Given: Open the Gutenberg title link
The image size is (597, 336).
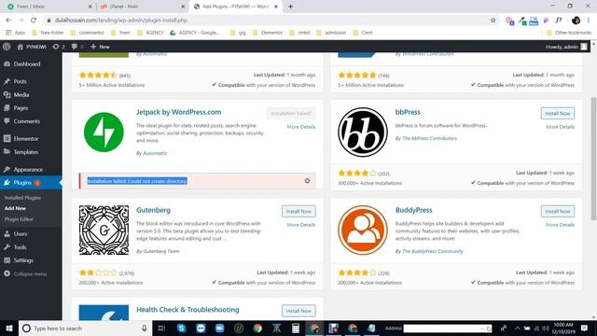Looking at the screenshot, I should [x=153, y=210].
